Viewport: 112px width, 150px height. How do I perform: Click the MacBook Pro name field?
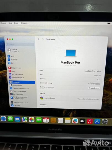(93, 71)
